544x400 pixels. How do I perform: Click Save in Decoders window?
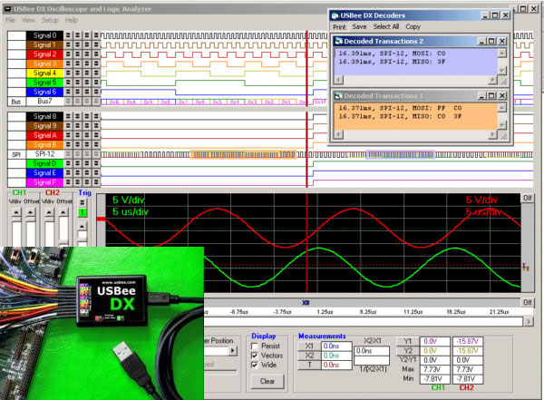(359, 26)
